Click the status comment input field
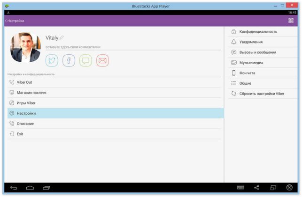The image size is (302, 197). pos(133,47)
